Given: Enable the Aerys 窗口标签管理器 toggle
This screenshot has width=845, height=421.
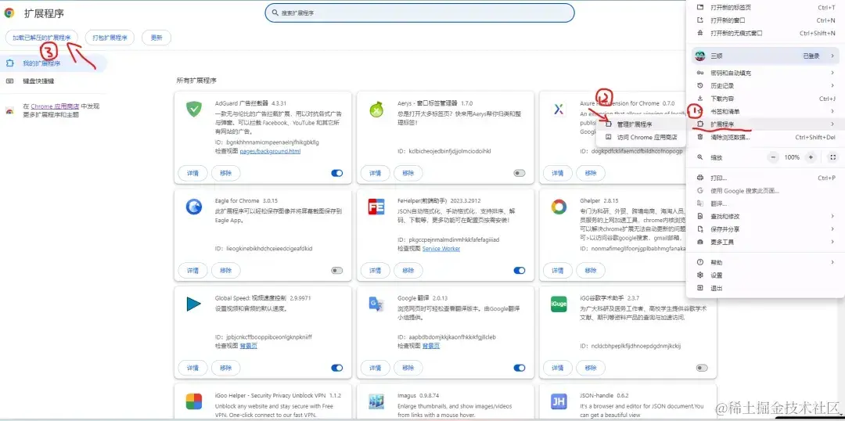Looking at the screenshot, I should 519,173.
